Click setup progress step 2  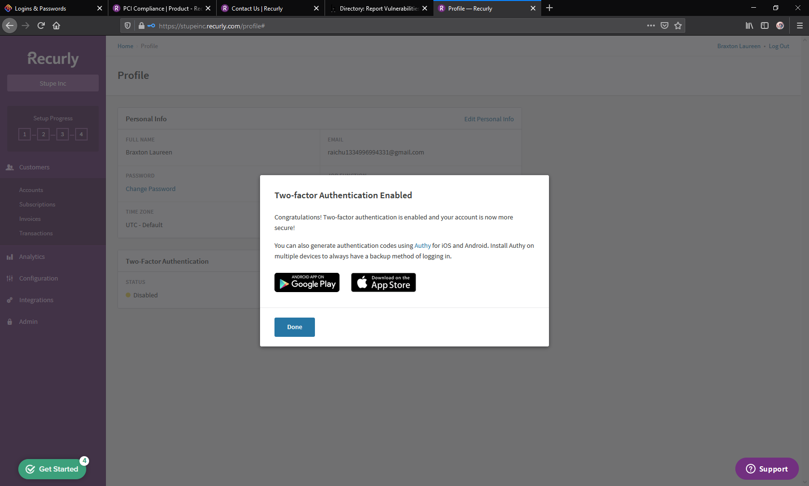coord(43,134)
